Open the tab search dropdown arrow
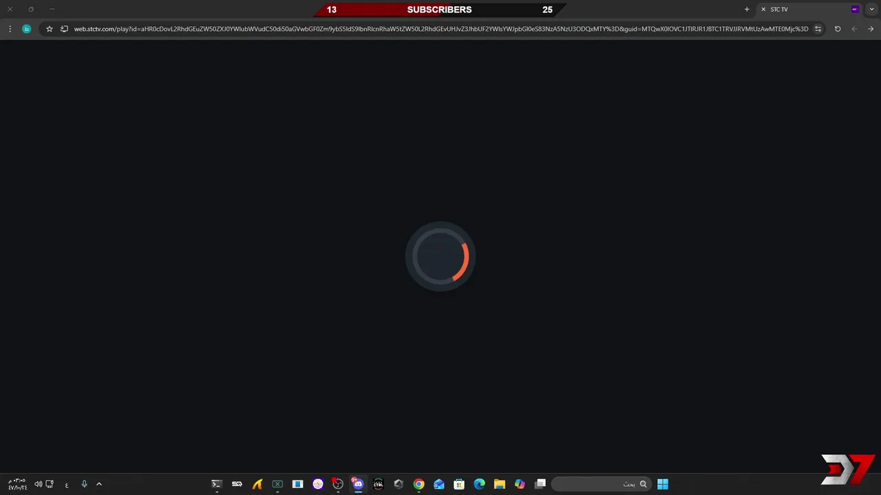This screenshot has width=881, height=495. click(872, 10)
